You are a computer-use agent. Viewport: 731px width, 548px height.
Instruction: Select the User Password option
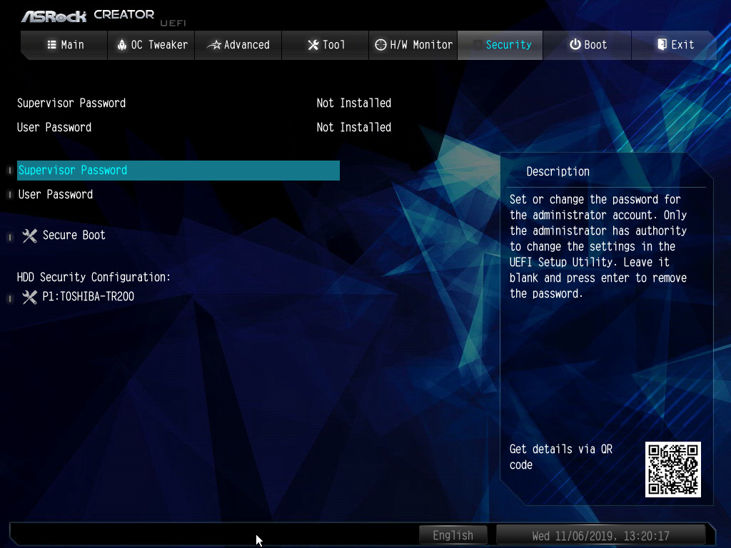[56, 195]
